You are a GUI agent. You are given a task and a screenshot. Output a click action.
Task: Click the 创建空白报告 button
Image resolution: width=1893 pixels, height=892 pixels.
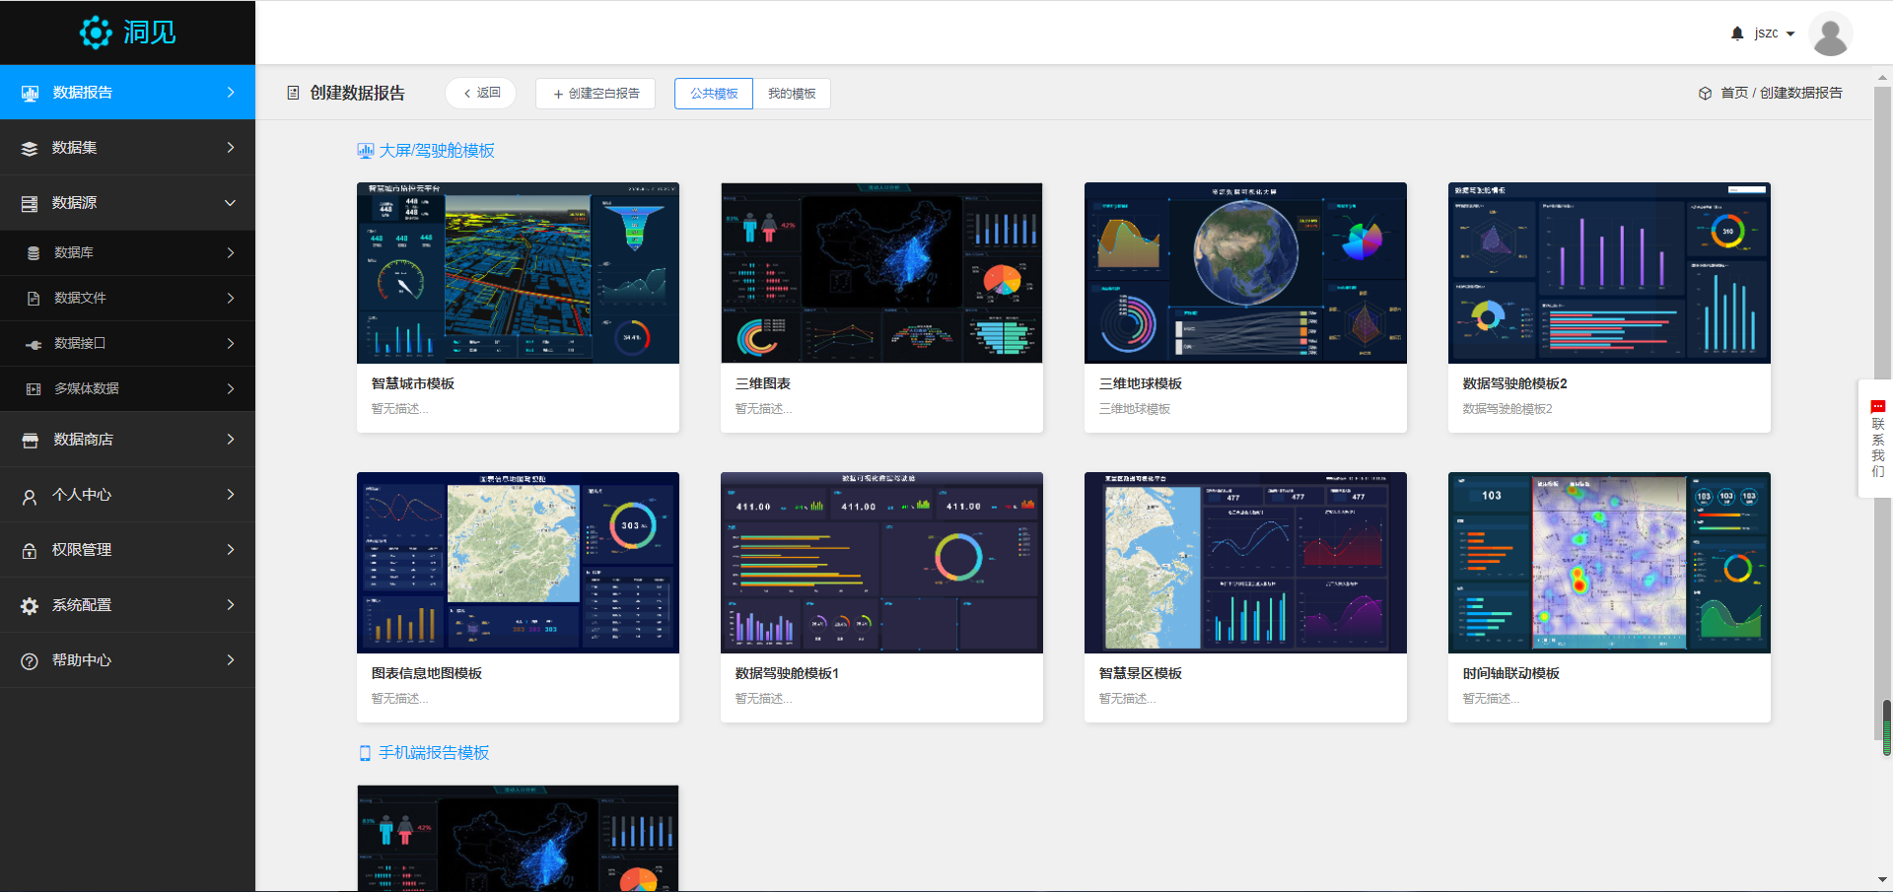click(x=596, y=94)
